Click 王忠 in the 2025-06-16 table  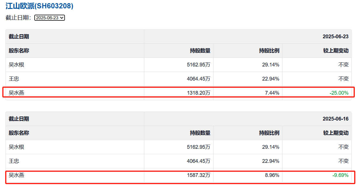pos(14,161)
